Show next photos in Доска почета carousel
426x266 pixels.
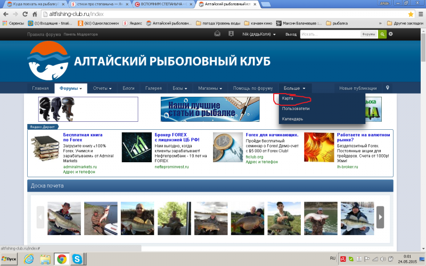click(x=380, y=217)
